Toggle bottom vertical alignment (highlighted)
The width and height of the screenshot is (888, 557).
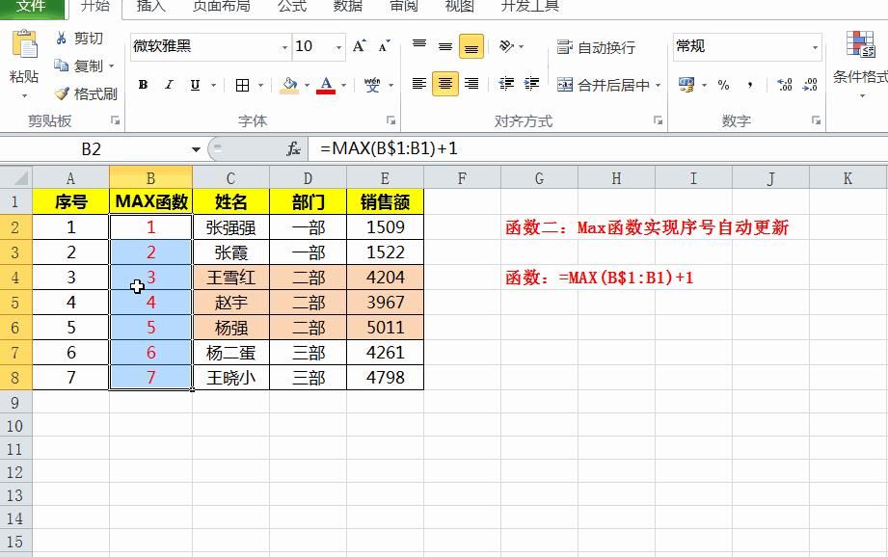point(471,47)
